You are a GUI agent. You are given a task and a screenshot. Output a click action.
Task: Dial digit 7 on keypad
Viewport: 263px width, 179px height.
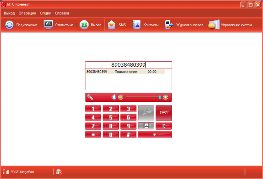point(93,126)
